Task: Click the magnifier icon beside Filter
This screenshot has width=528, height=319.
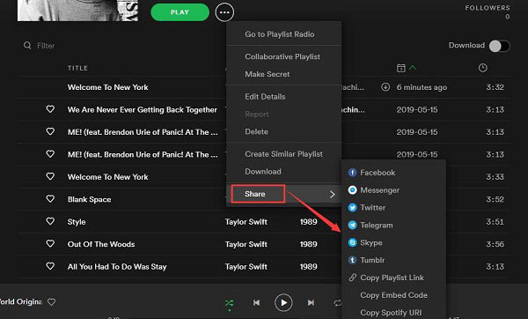Action: 27,45
